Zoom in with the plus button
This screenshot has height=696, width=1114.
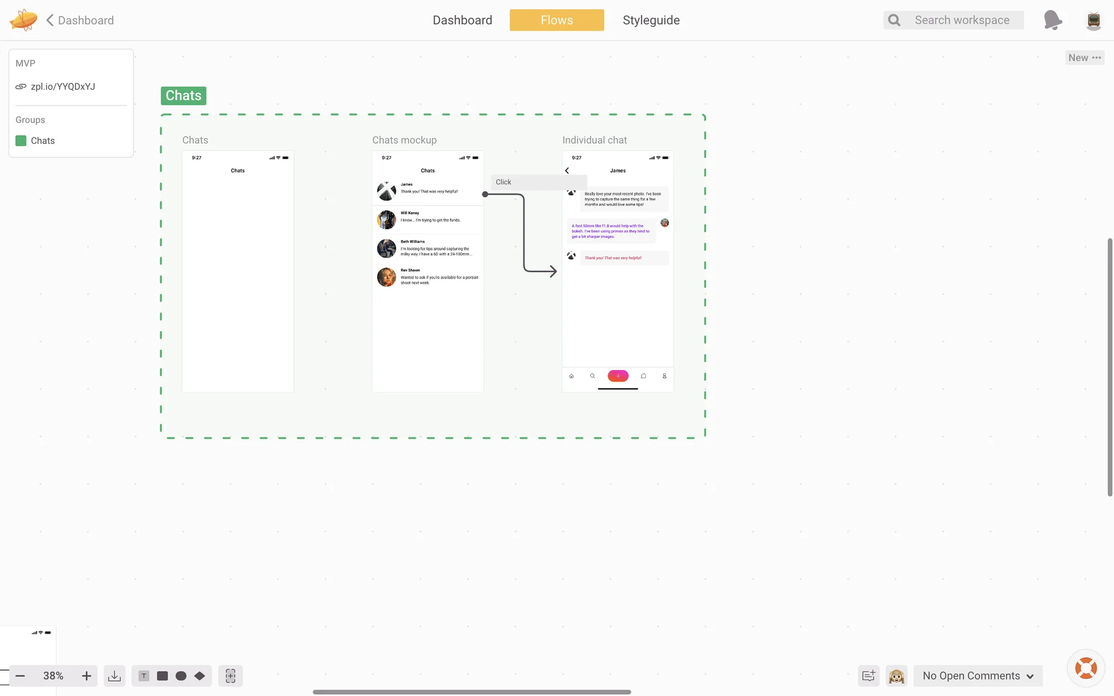pos(86,676)
